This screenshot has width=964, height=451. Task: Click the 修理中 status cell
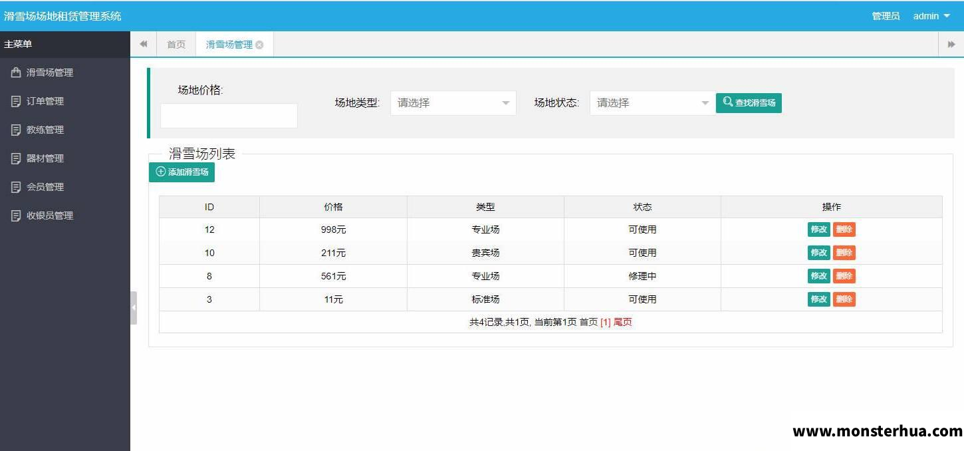(642, 276)
